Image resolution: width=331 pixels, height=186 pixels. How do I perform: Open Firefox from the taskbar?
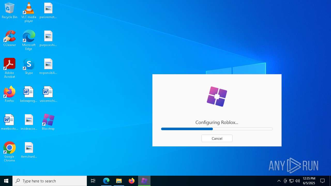(132, 181)
